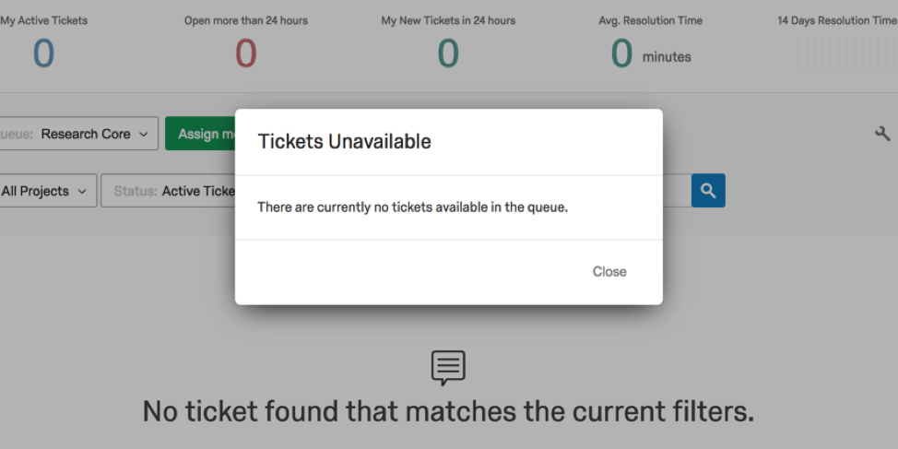The image size is (898, 449).
Task: Click the Research Core dropdown chevron
Action: 144,135
